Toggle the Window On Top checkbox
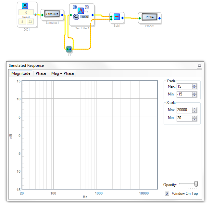Viewport: 212px width, 203px height. point(167,194)
